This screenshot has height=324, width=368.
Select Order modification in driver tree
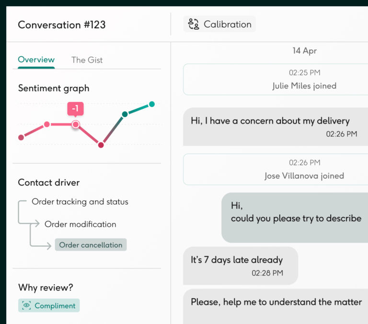click(80, 224)
